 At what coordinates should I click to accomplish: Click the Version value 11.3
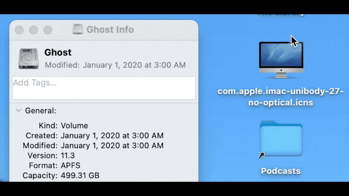pyautogui.click(x=68, y=156)
